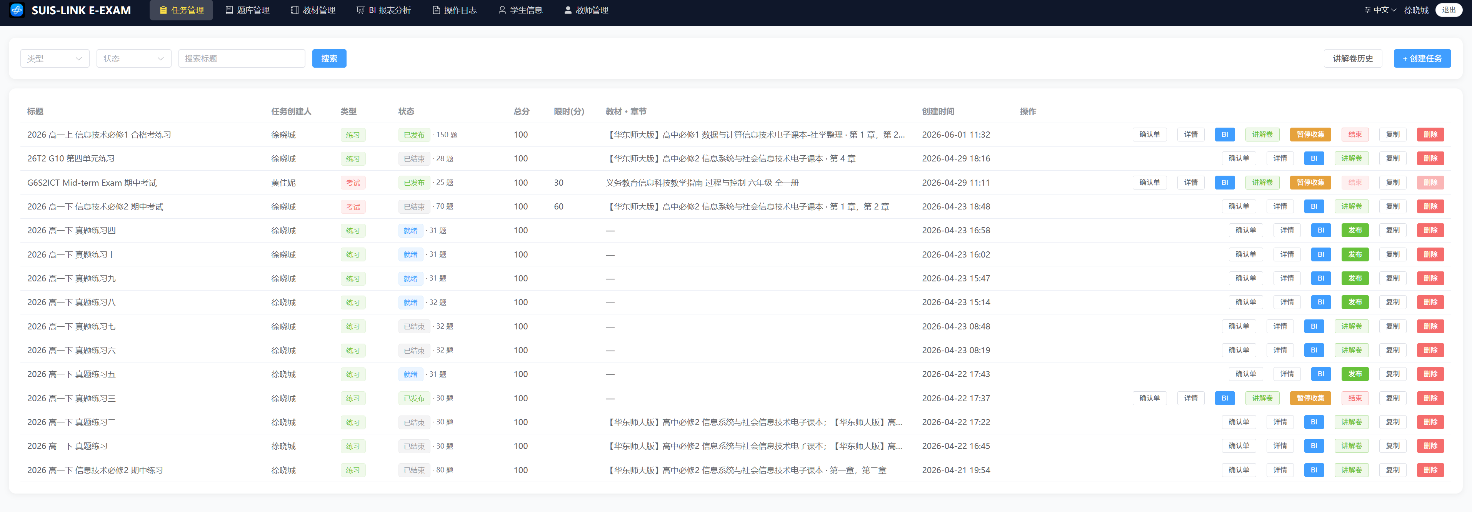1472x512 pixels.
Task: Open 详情 for 真题练习二
Action: pos(1280,422)
